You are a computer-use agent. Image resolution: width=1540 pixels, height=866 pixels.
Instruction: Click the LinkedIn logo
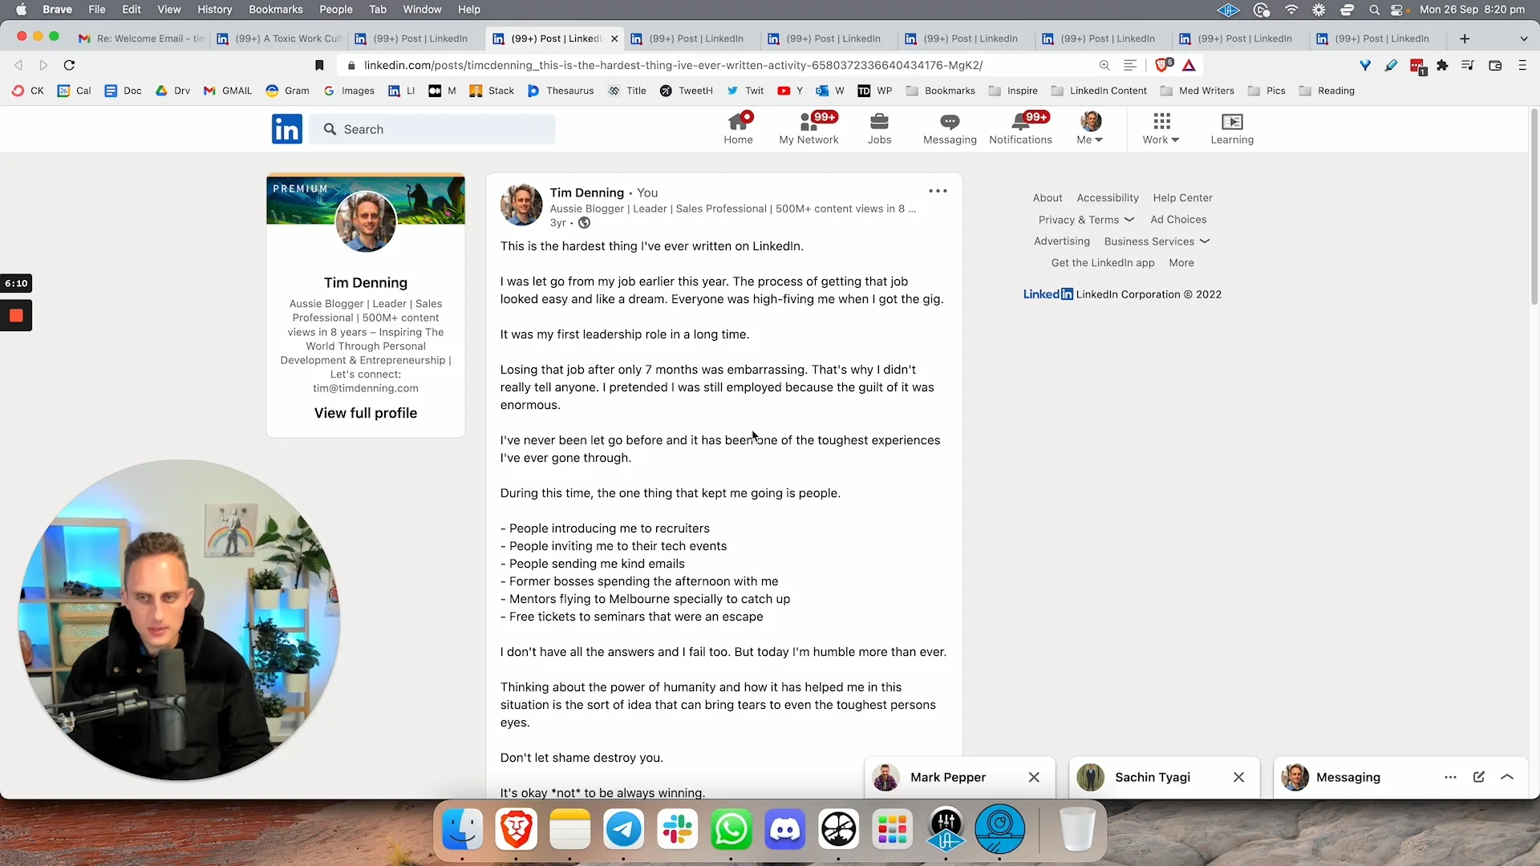(286, 129)
